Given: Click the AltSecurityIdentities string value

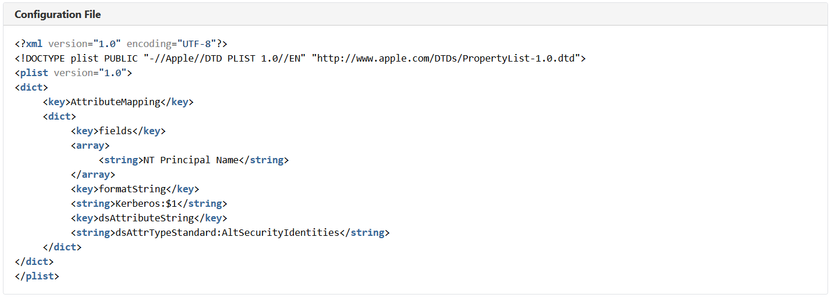Looking at the screenshot, I should point(228,233).
